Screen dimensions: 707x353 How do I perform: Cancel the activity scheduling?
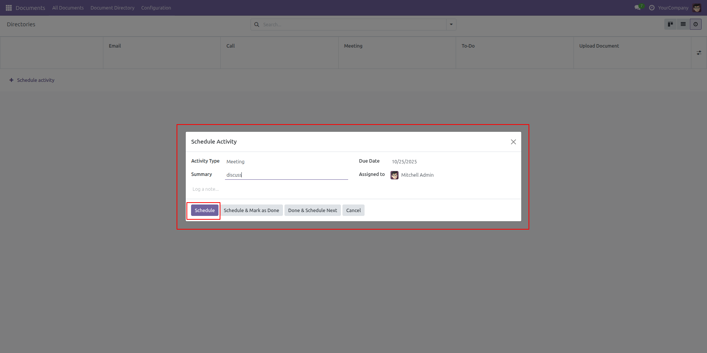point(353,210)
